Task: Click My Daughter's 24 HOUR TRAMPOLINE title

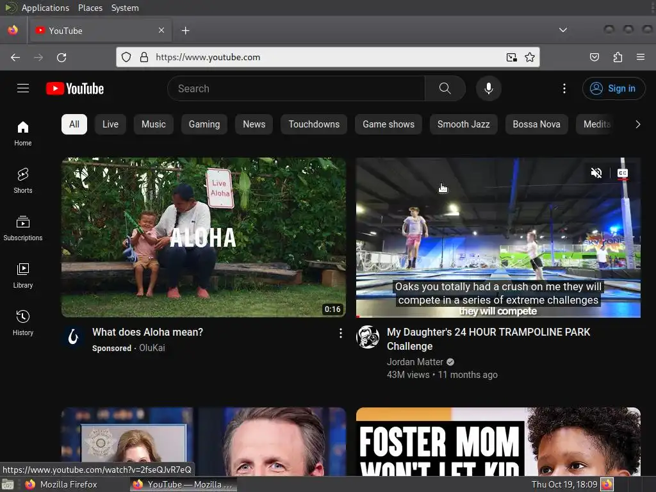Action: tap(488, 339)
